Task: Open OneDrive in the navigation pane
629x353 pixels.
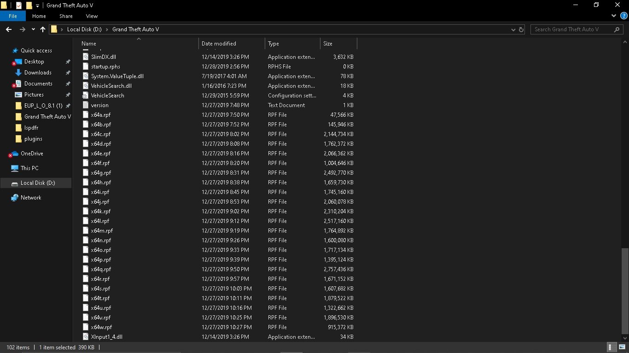Action: pyautogui.click(x=32, y=154)
